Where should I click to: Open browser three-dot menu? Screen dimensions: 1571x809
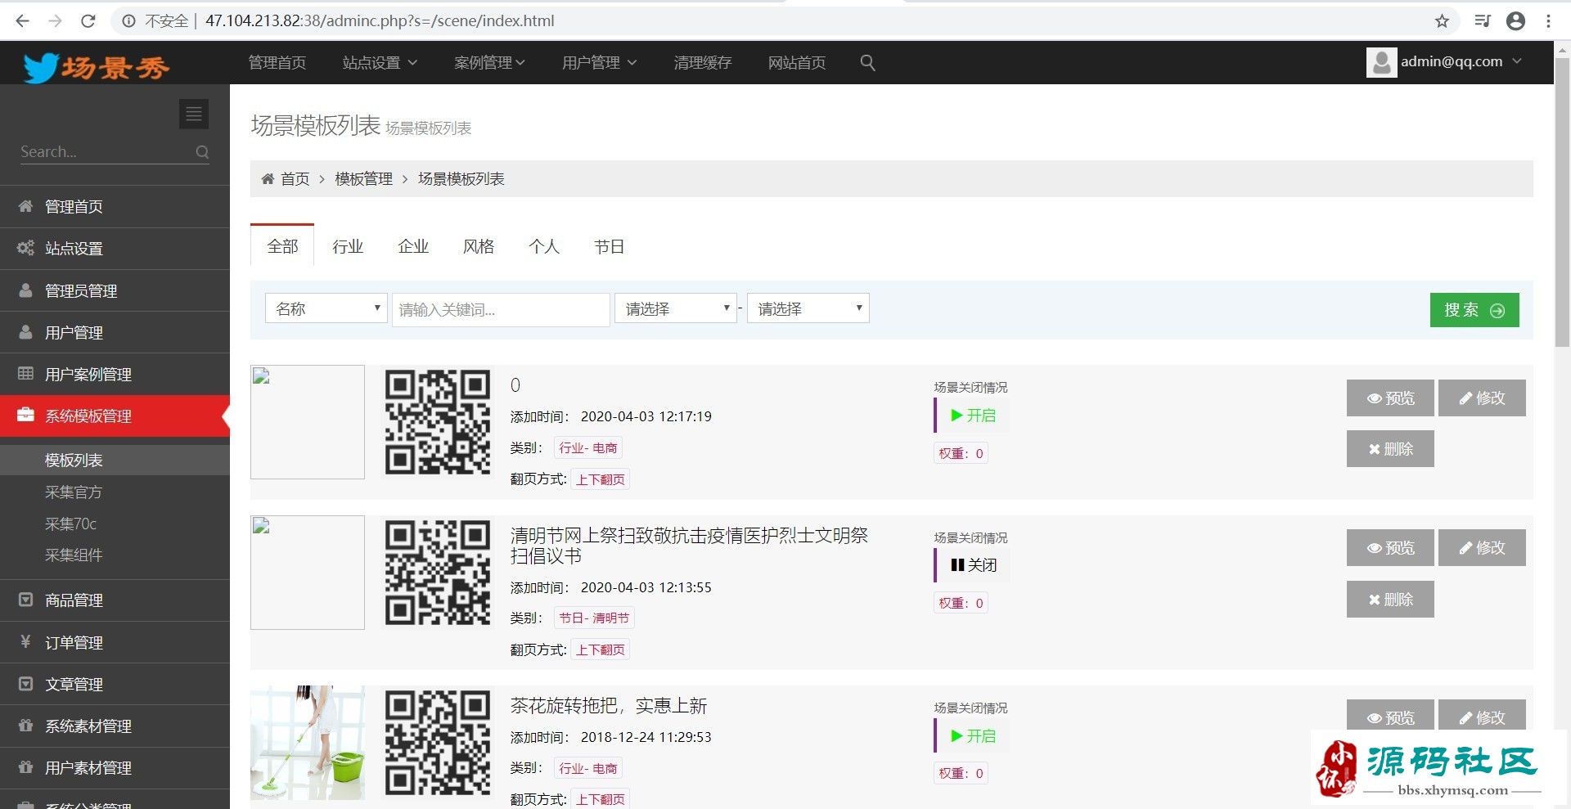pos(1548,20)
